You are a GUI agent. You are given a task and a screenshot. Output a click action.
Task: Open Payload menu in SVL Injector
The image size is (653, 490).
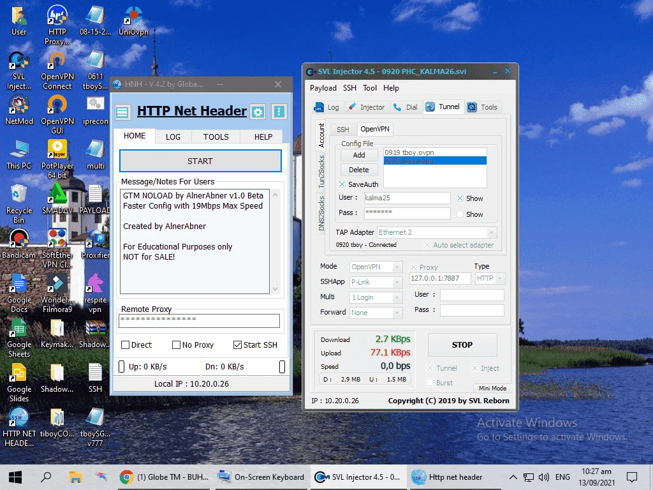323,88
